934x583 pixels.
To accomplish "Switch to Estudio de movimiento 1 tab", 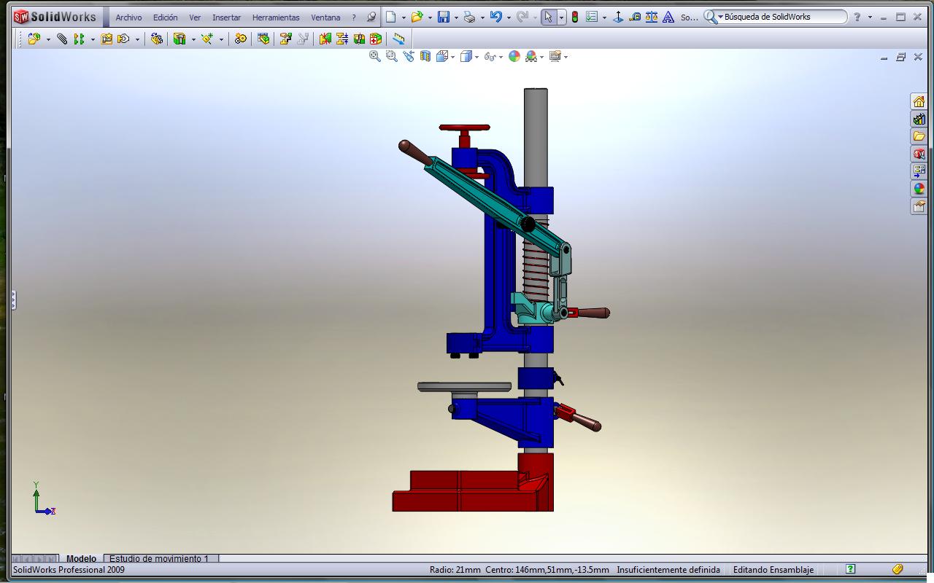I will (159, 559).
